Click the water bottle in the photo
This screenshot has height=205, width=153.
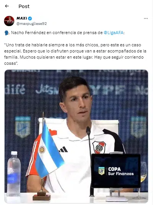[14, 174]
